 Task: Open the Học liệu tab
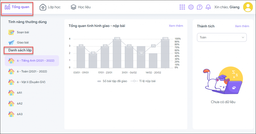point(81,7)
